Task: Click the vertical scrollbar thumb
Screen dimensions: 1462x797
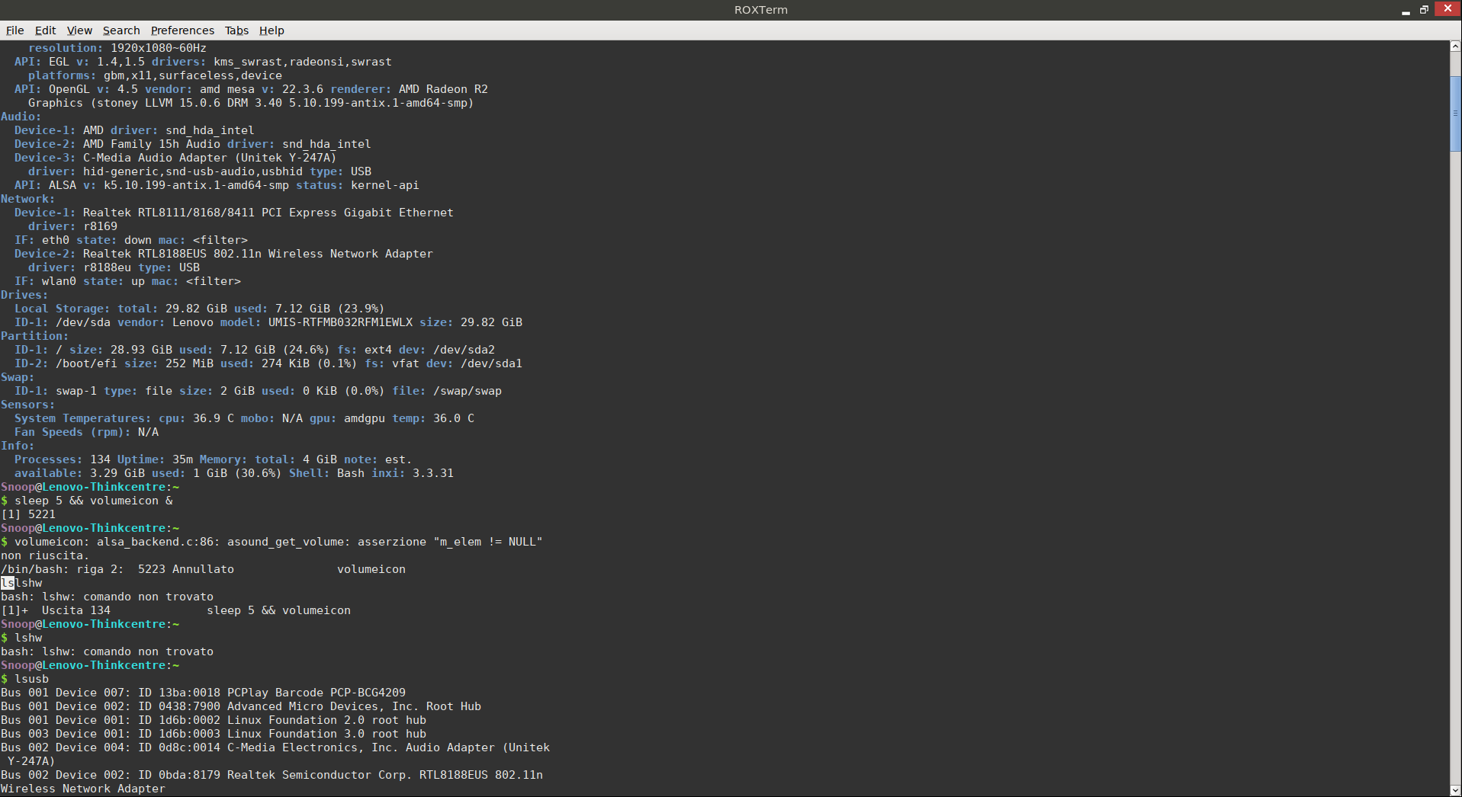Action: (x=1455, y=114)
